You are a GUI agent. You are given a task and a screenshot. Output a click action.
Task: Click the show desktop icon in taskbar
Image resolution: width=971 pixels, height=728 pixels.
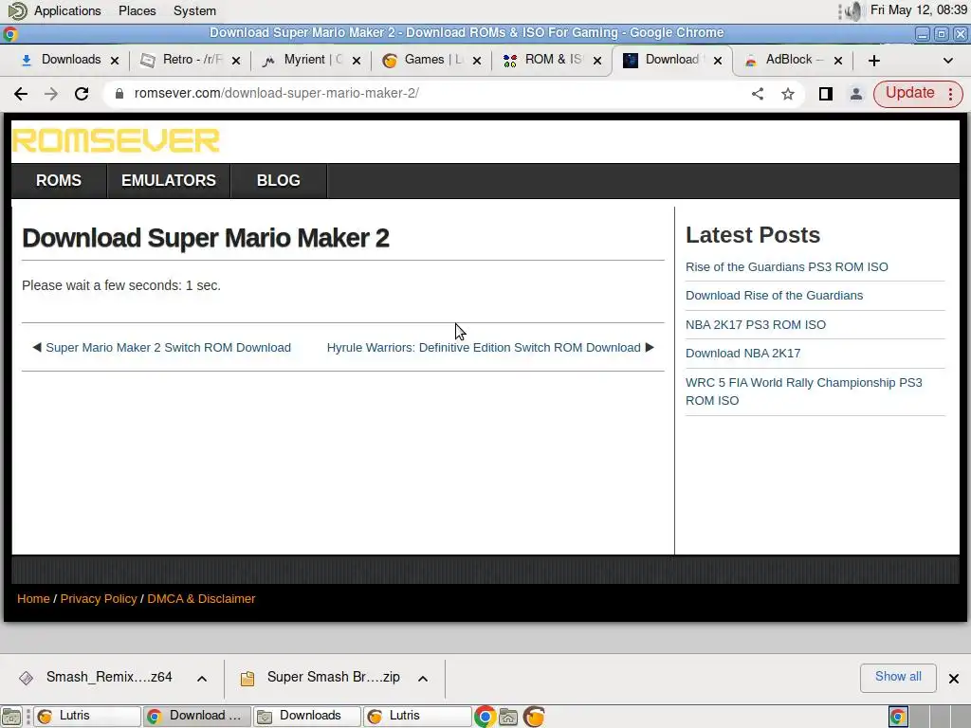[x=11, y=717]
